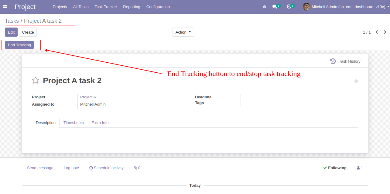
Task: Open the Reporting menu
Action: tap(132, 7)
